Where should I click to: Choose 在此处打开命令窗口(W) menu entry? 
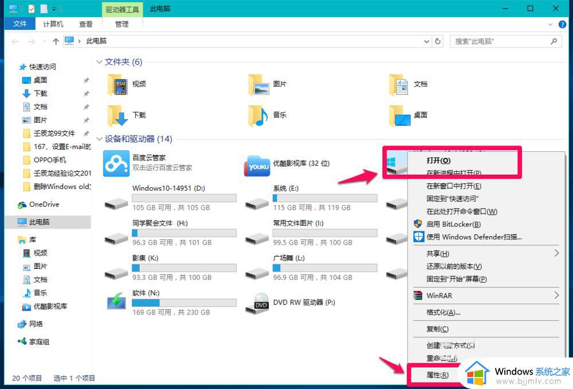[x=461, y=211]
